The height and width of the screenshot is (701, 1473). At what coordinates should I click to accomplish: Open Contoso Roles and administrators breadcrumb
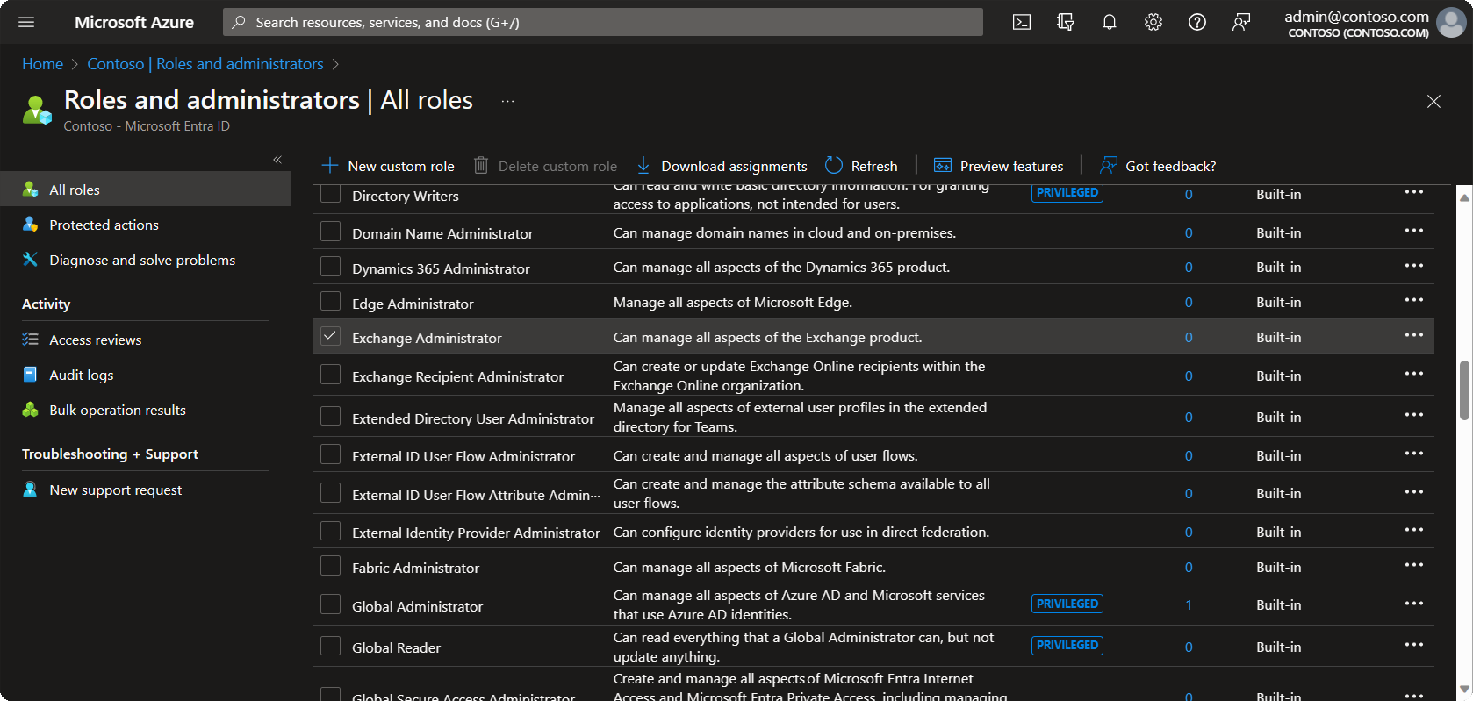click(205, 64)
